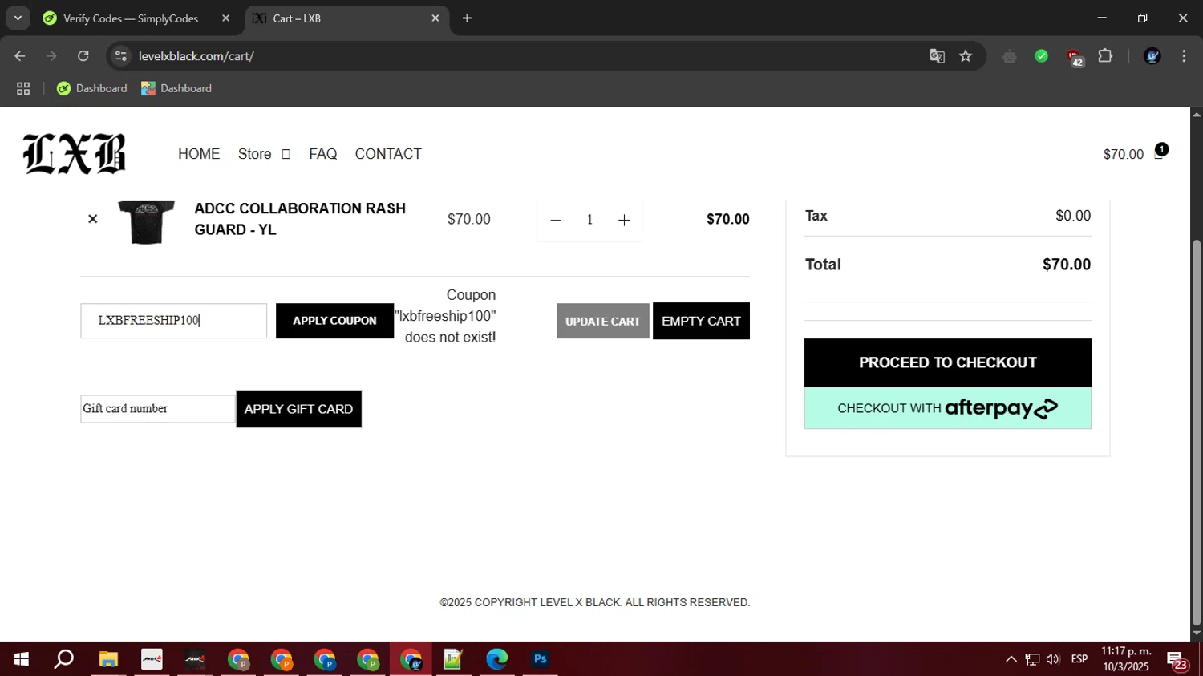Click the Update Cart button
The height and width of the screenshot is (676, 1203).
tap(602, 321)
